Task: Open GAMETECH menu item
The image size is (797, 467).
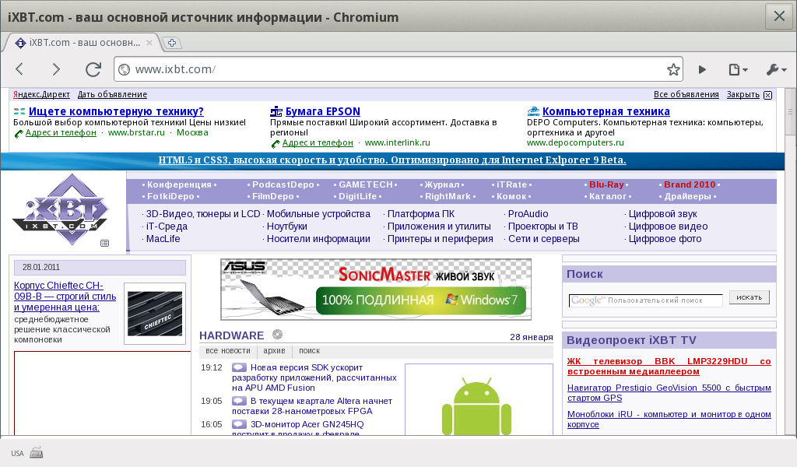Action: tap(366, 184)
